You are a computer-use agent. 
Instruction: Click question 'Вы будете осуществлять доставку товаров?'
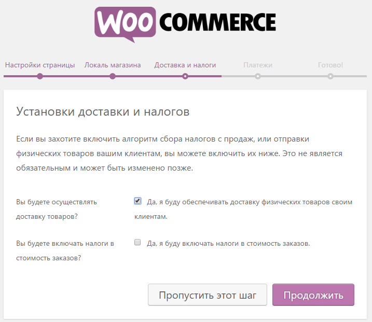(x=57, y=209)
